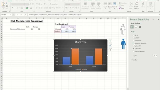Screen dimensions: 160x90
Task: Click the Center alignment icon
Action: [39, 8]
